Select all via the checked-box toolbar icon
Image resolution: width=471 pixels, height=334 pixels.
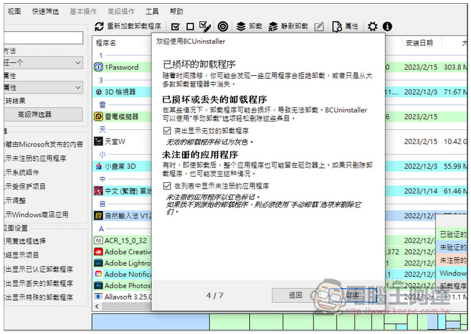(x=175, y=27)
